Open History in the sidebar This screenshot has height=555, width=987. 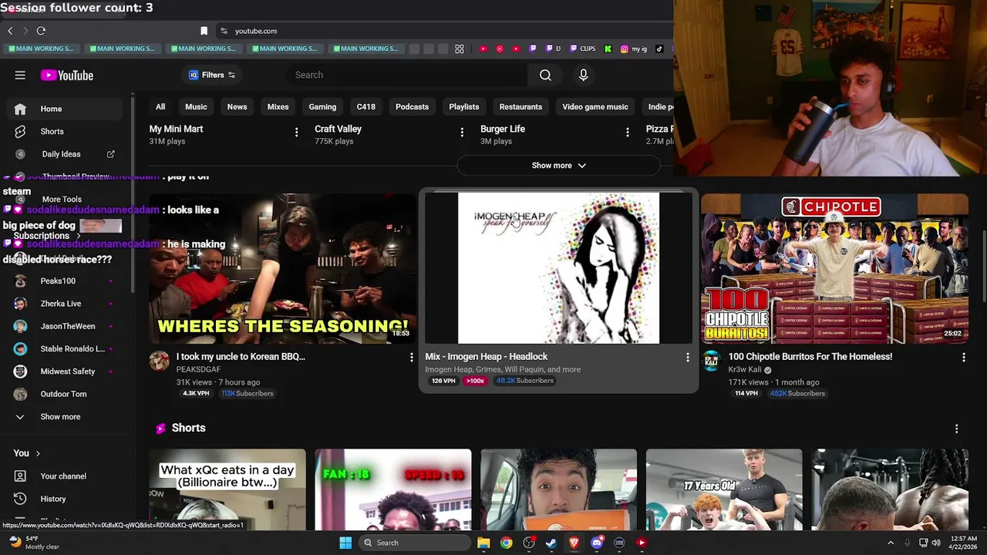pyautogui.click(x=65, y=499)
